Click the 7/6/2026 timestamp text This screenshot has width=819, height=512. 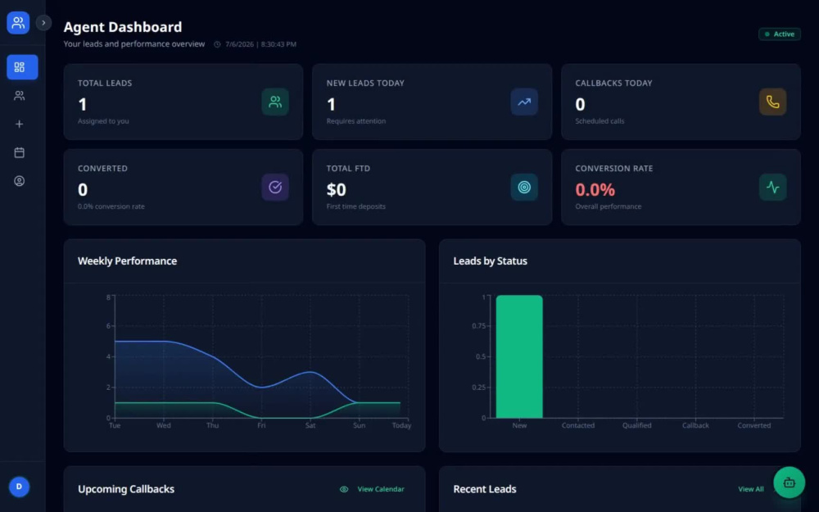pos(260,44)
